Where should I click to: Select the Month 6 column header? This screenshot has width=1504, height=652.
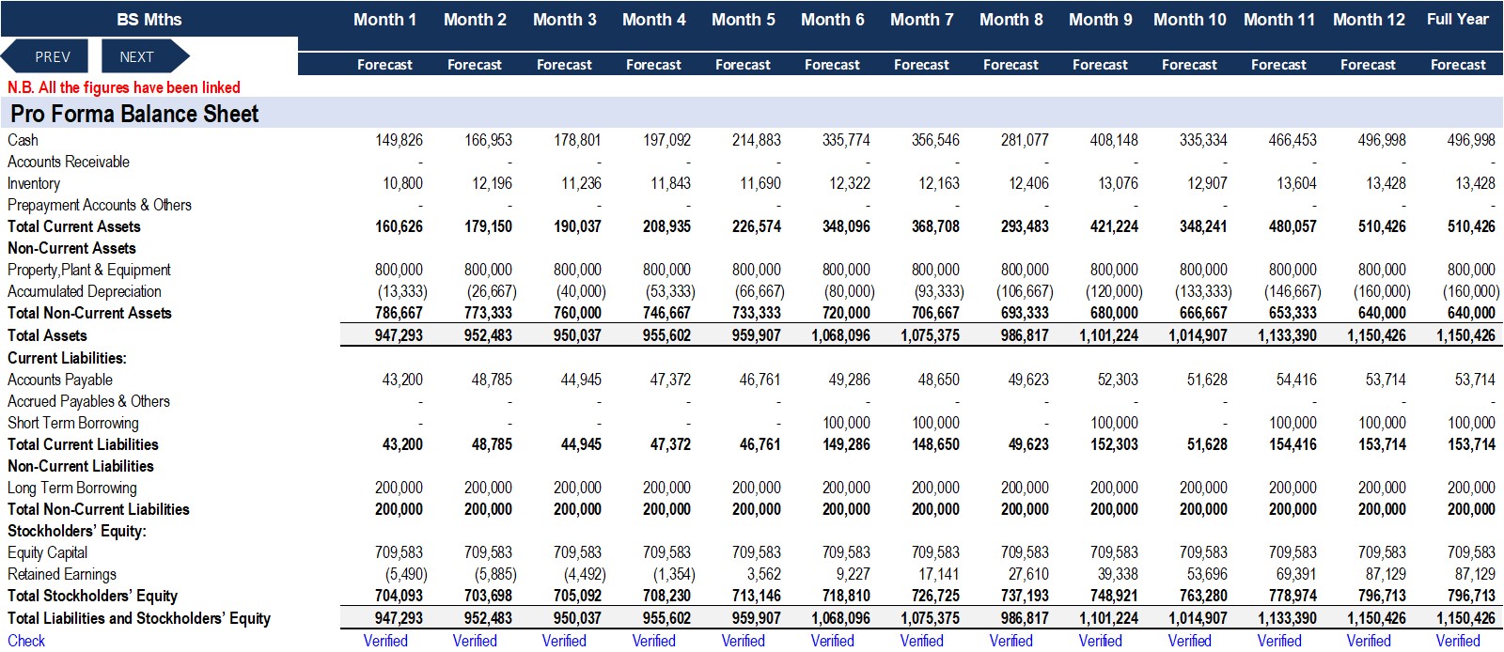[x=832, y=20]
